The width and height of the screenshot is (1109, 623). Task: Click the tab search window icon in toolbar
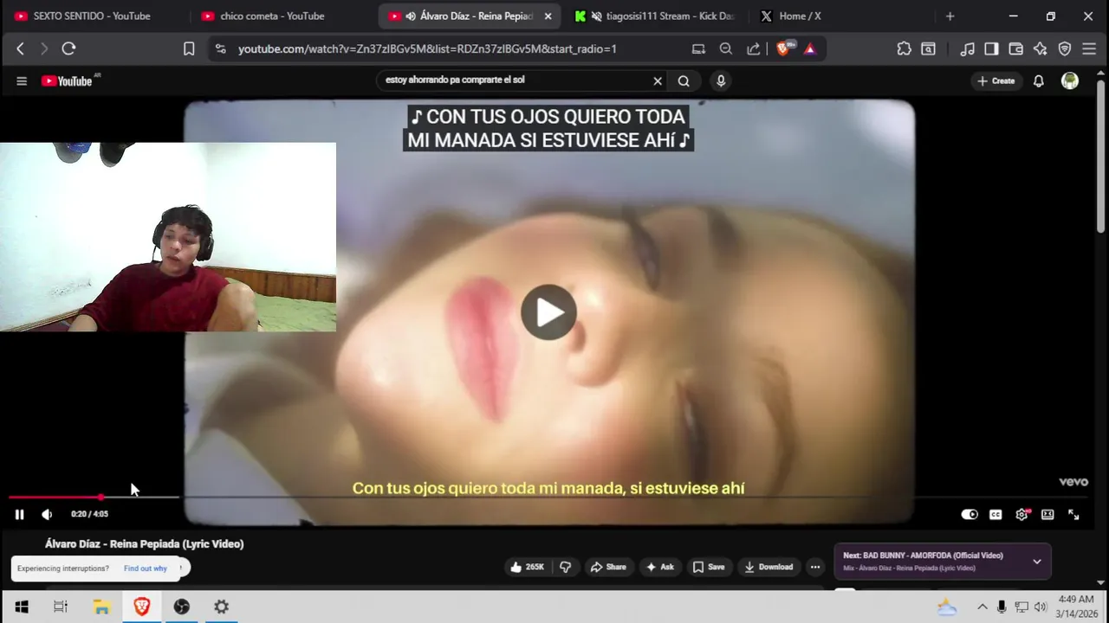click(928, 49)
